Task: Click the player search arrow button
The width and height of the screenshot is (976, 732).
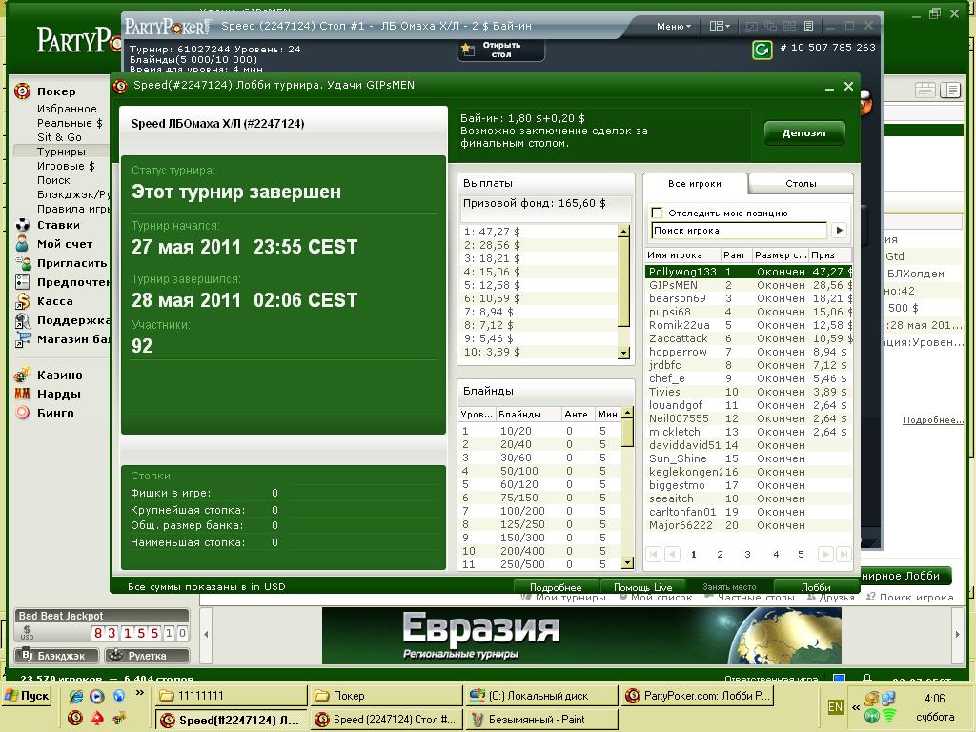Action: tap(840, 230)
